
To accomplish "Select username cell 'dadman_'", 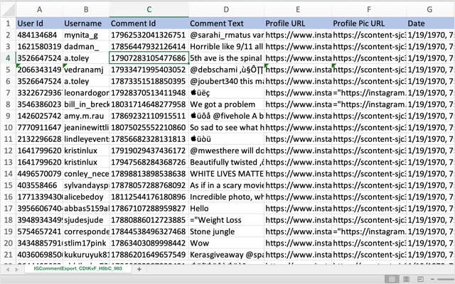I will click(86, 47).
